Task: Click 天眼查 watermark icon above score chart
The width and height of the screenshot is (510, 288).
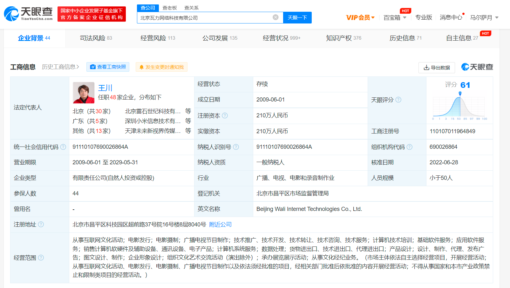Action: click(465, 68)
